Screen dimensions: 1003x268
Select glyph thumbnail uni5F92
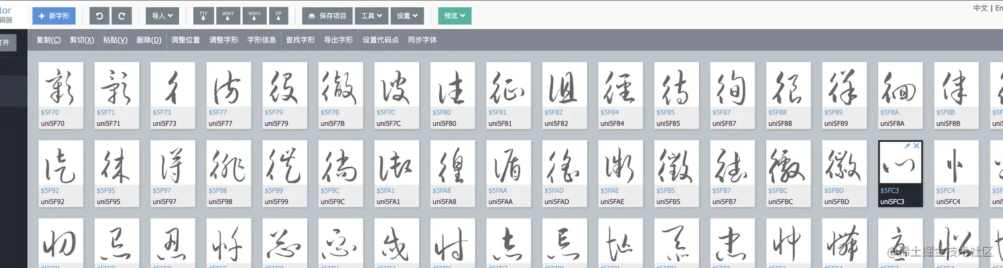[61, 173]
